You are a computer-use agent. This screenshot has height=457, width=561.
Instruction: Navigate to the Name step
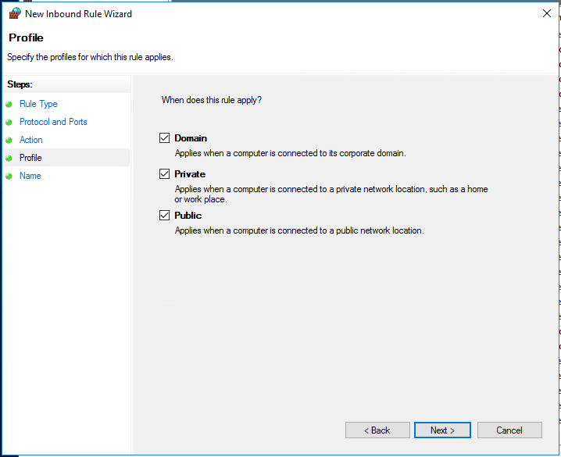pyautogui.click(x=30, y=176)
